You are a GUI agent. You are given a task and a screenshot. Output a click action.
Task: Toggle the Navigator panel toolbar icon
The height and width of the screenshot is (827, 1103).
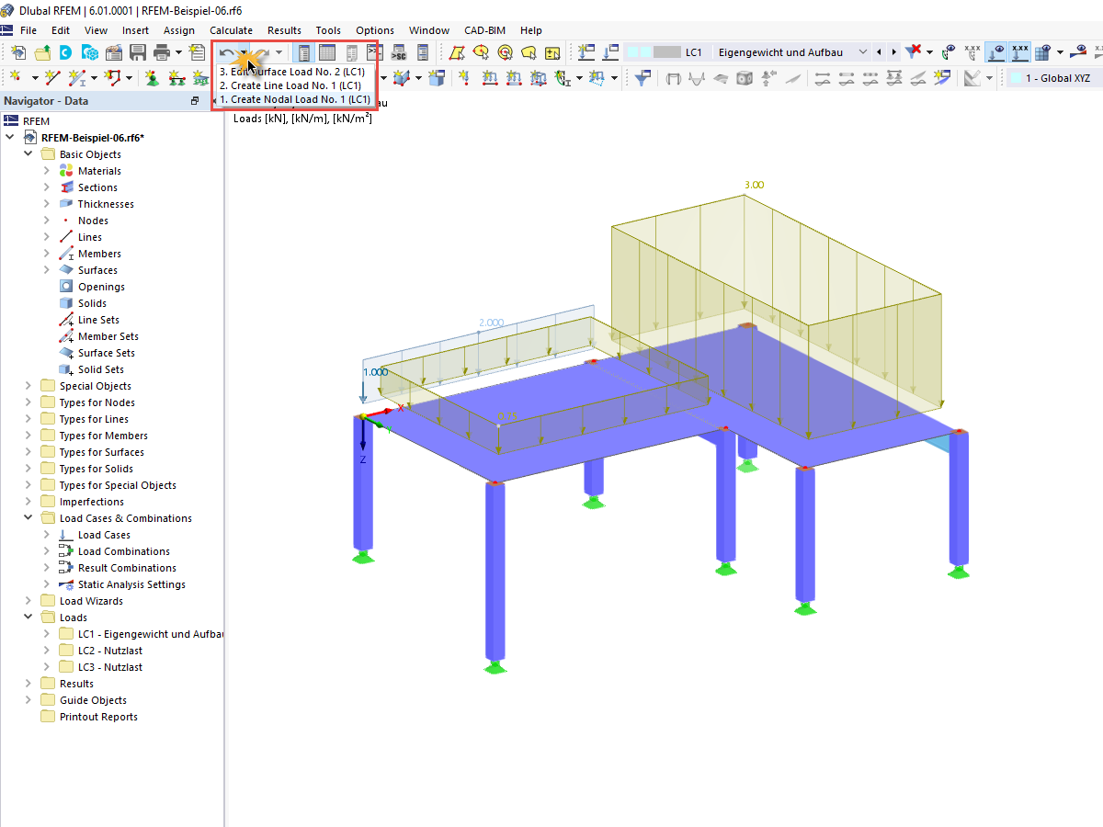coord(303,52)
